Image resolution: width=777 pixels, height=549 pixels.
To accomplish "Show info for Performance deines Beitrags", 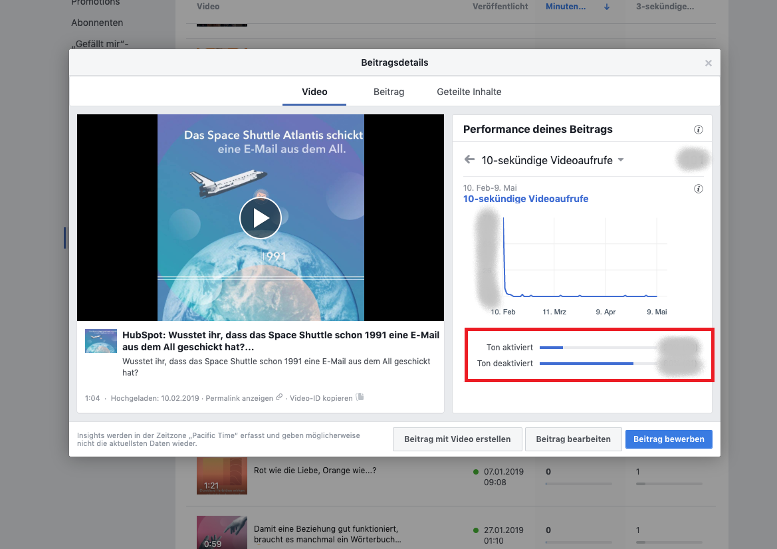I will point(698,130).
